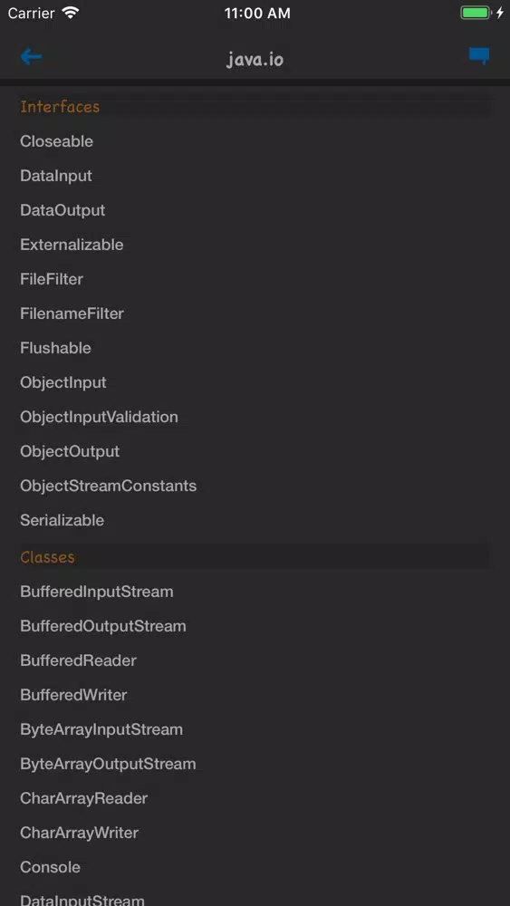Select DataInput from the Interfaces list
The image size is (510, 906).
(x=56, y=176)
